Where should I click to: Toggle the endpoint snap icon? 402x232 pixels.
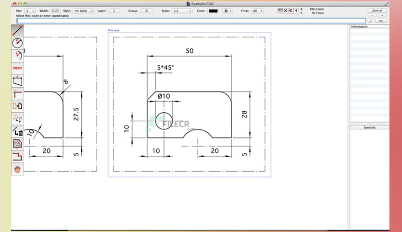280,11
